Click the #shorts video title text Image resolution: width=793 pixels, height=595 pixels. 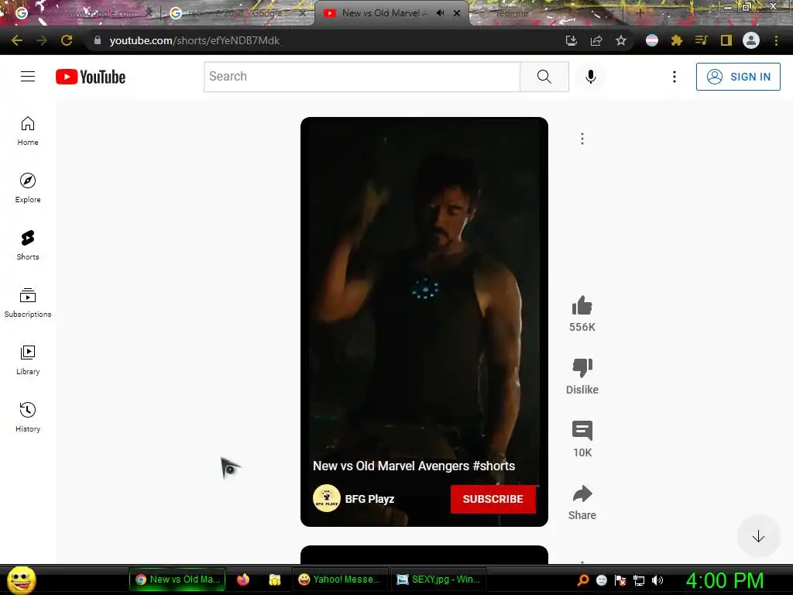pyautogui.click(x=414, y=466)
